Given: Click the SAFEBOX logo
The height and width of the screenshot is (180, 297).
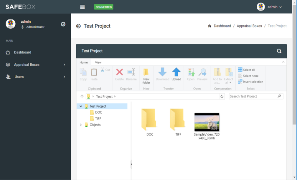Looking at the screenshot, I should point(20,7).
